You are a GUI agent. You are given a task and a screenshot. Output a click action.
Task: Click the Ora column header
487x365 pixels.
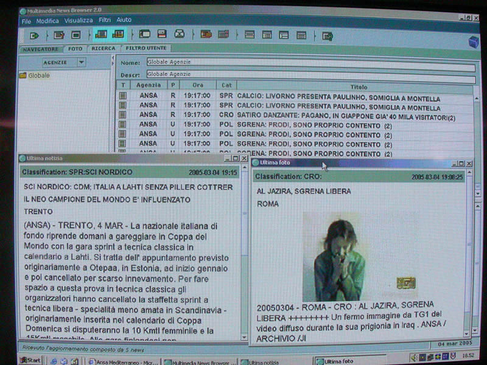[x=197, y=86]
